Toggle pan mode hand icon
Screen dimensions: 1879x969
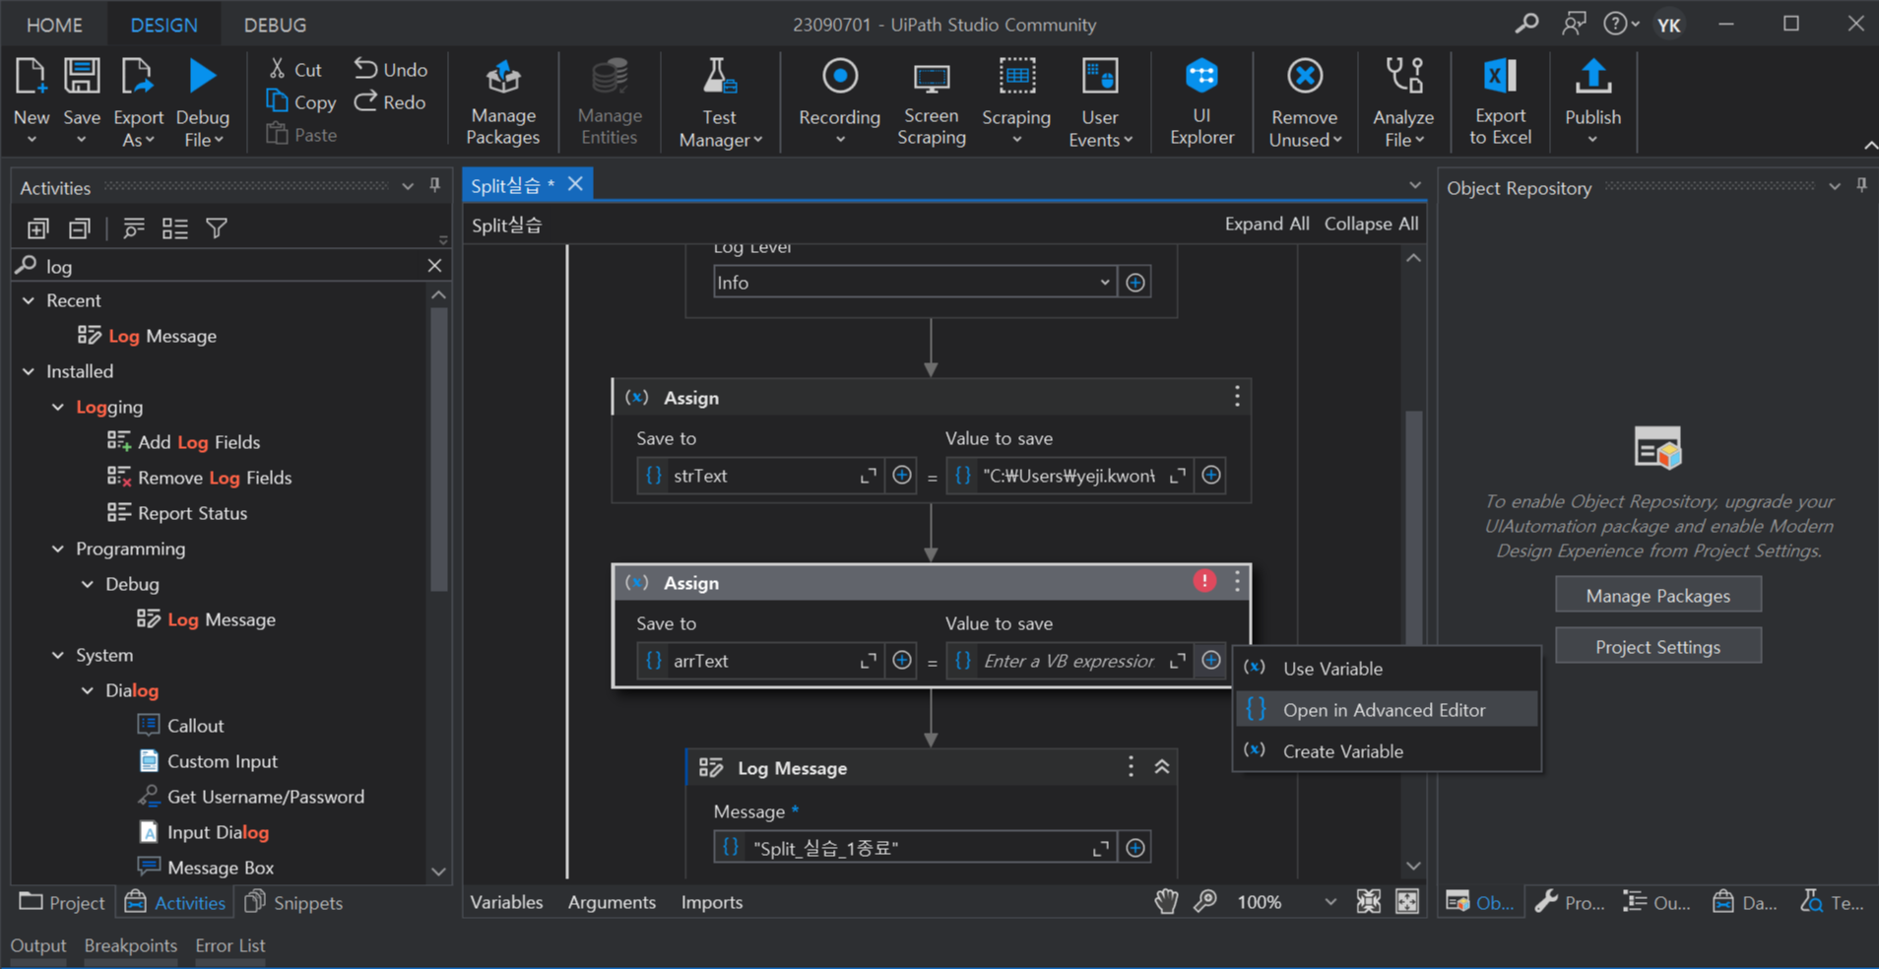(x=1166, y=901)
